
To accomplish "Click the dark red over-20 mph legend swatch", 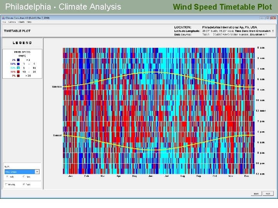I will [x=18, y=76].
